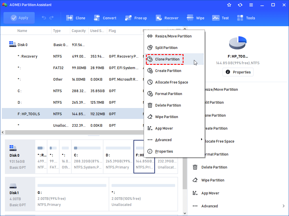Click the left arrow of horizontal scrollbar
The height and width of the screenshot is (216, 289).
coord(3,132)
